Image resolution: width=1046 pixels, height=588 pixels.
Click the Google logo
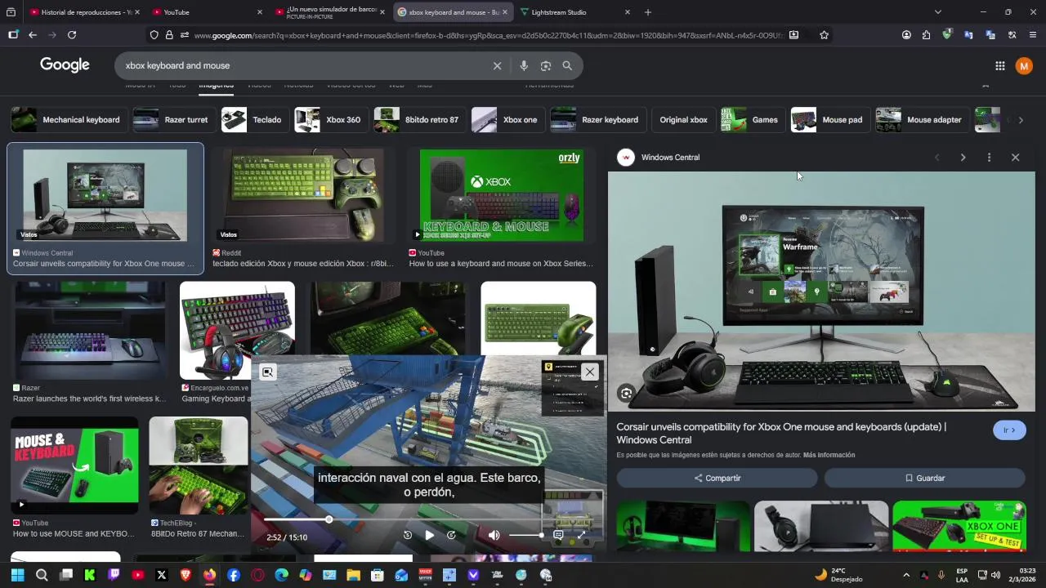pyautogui.click(x=65, y=65)
